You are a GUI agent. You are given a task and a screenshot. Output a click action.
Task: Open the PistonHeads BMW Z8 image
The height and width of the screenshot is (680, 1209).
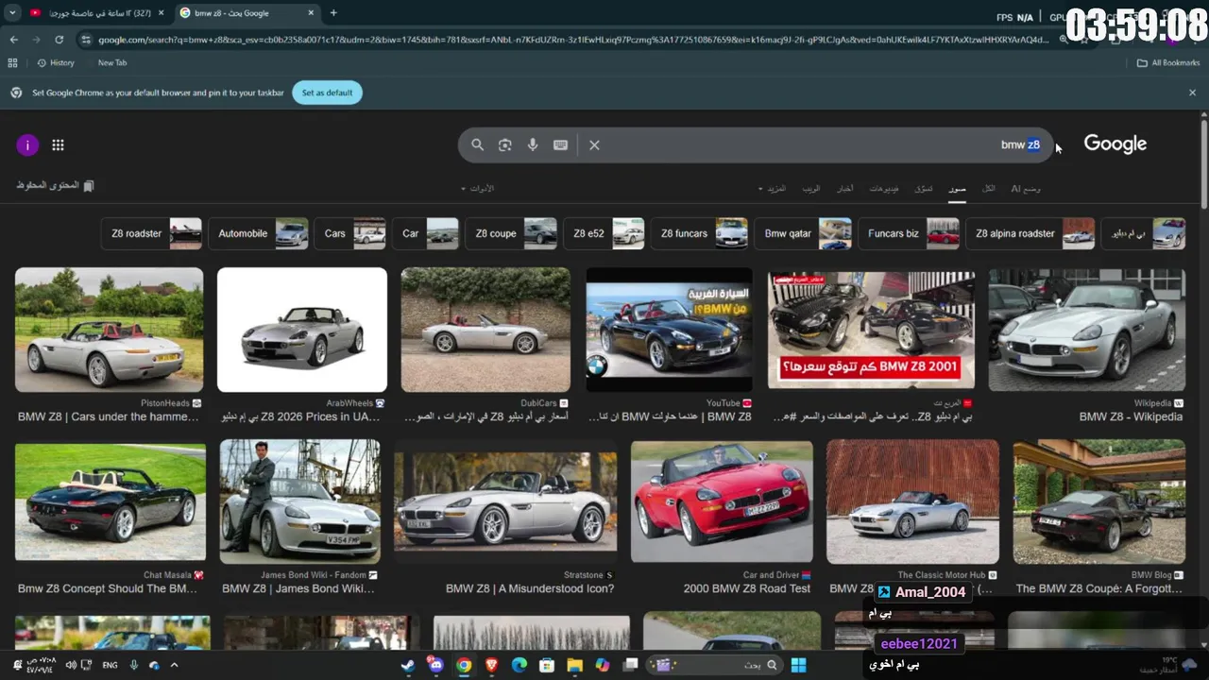click(x=109, y=330)
